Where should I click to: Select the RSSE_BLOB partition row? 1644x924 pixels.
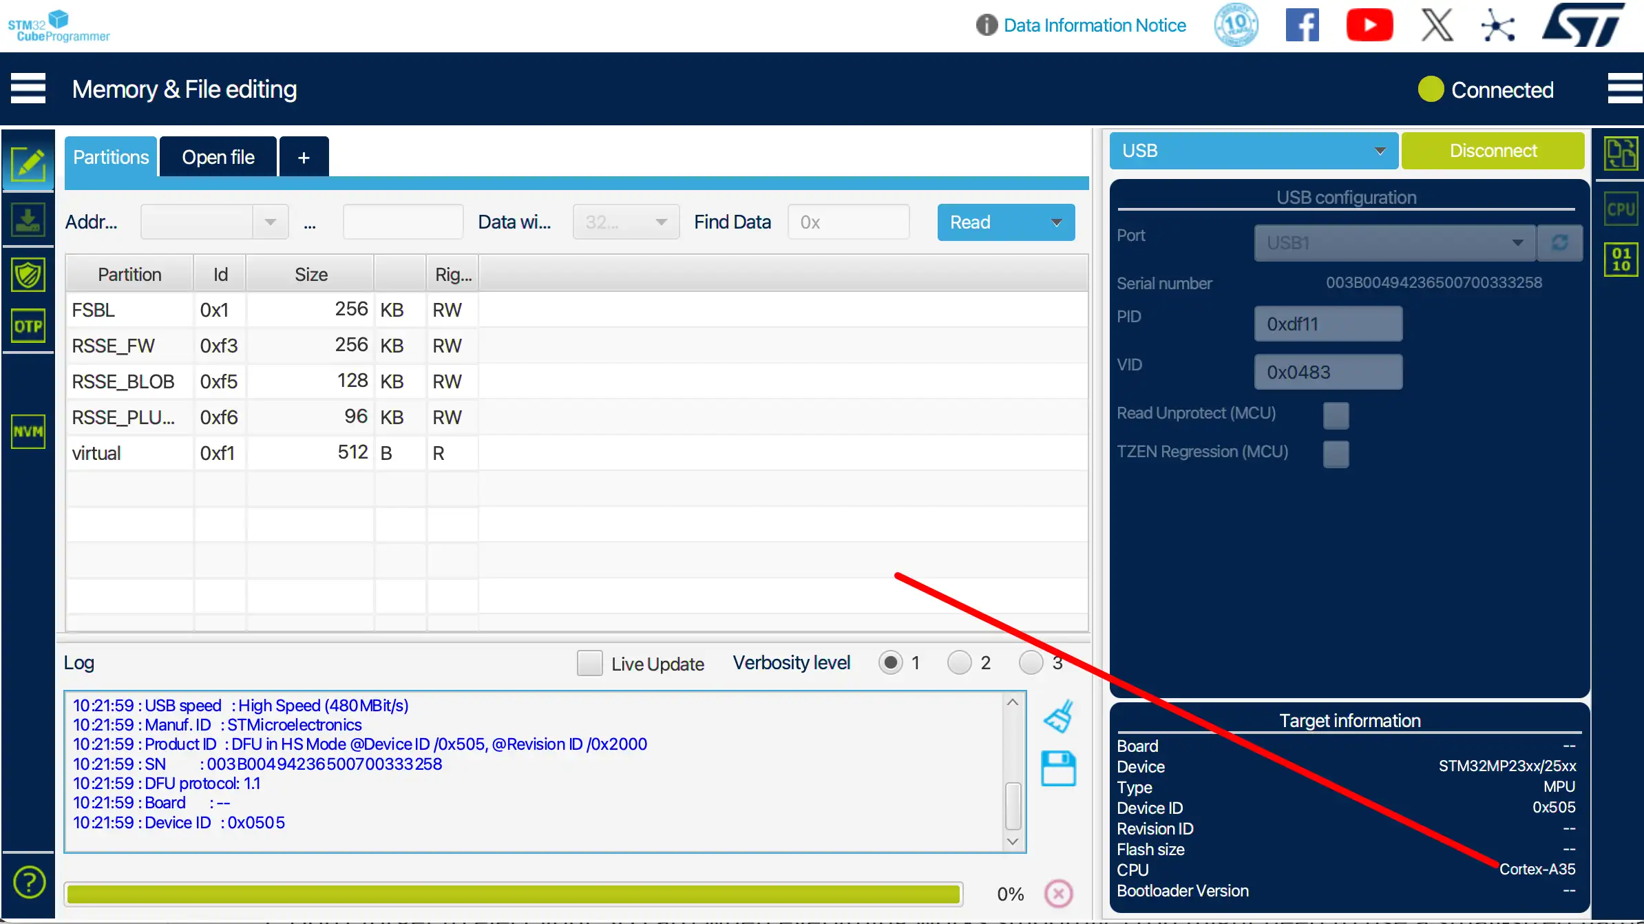577,381
